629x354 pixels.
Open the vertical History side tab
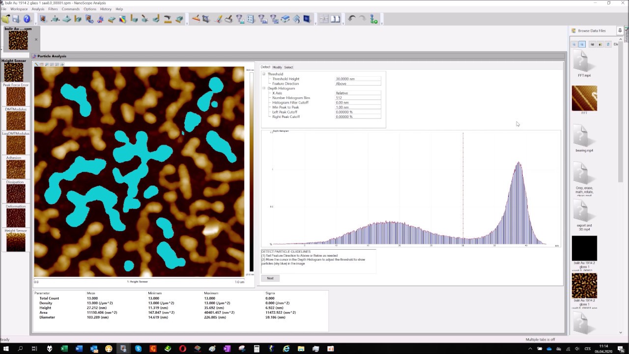pos(627,35)
